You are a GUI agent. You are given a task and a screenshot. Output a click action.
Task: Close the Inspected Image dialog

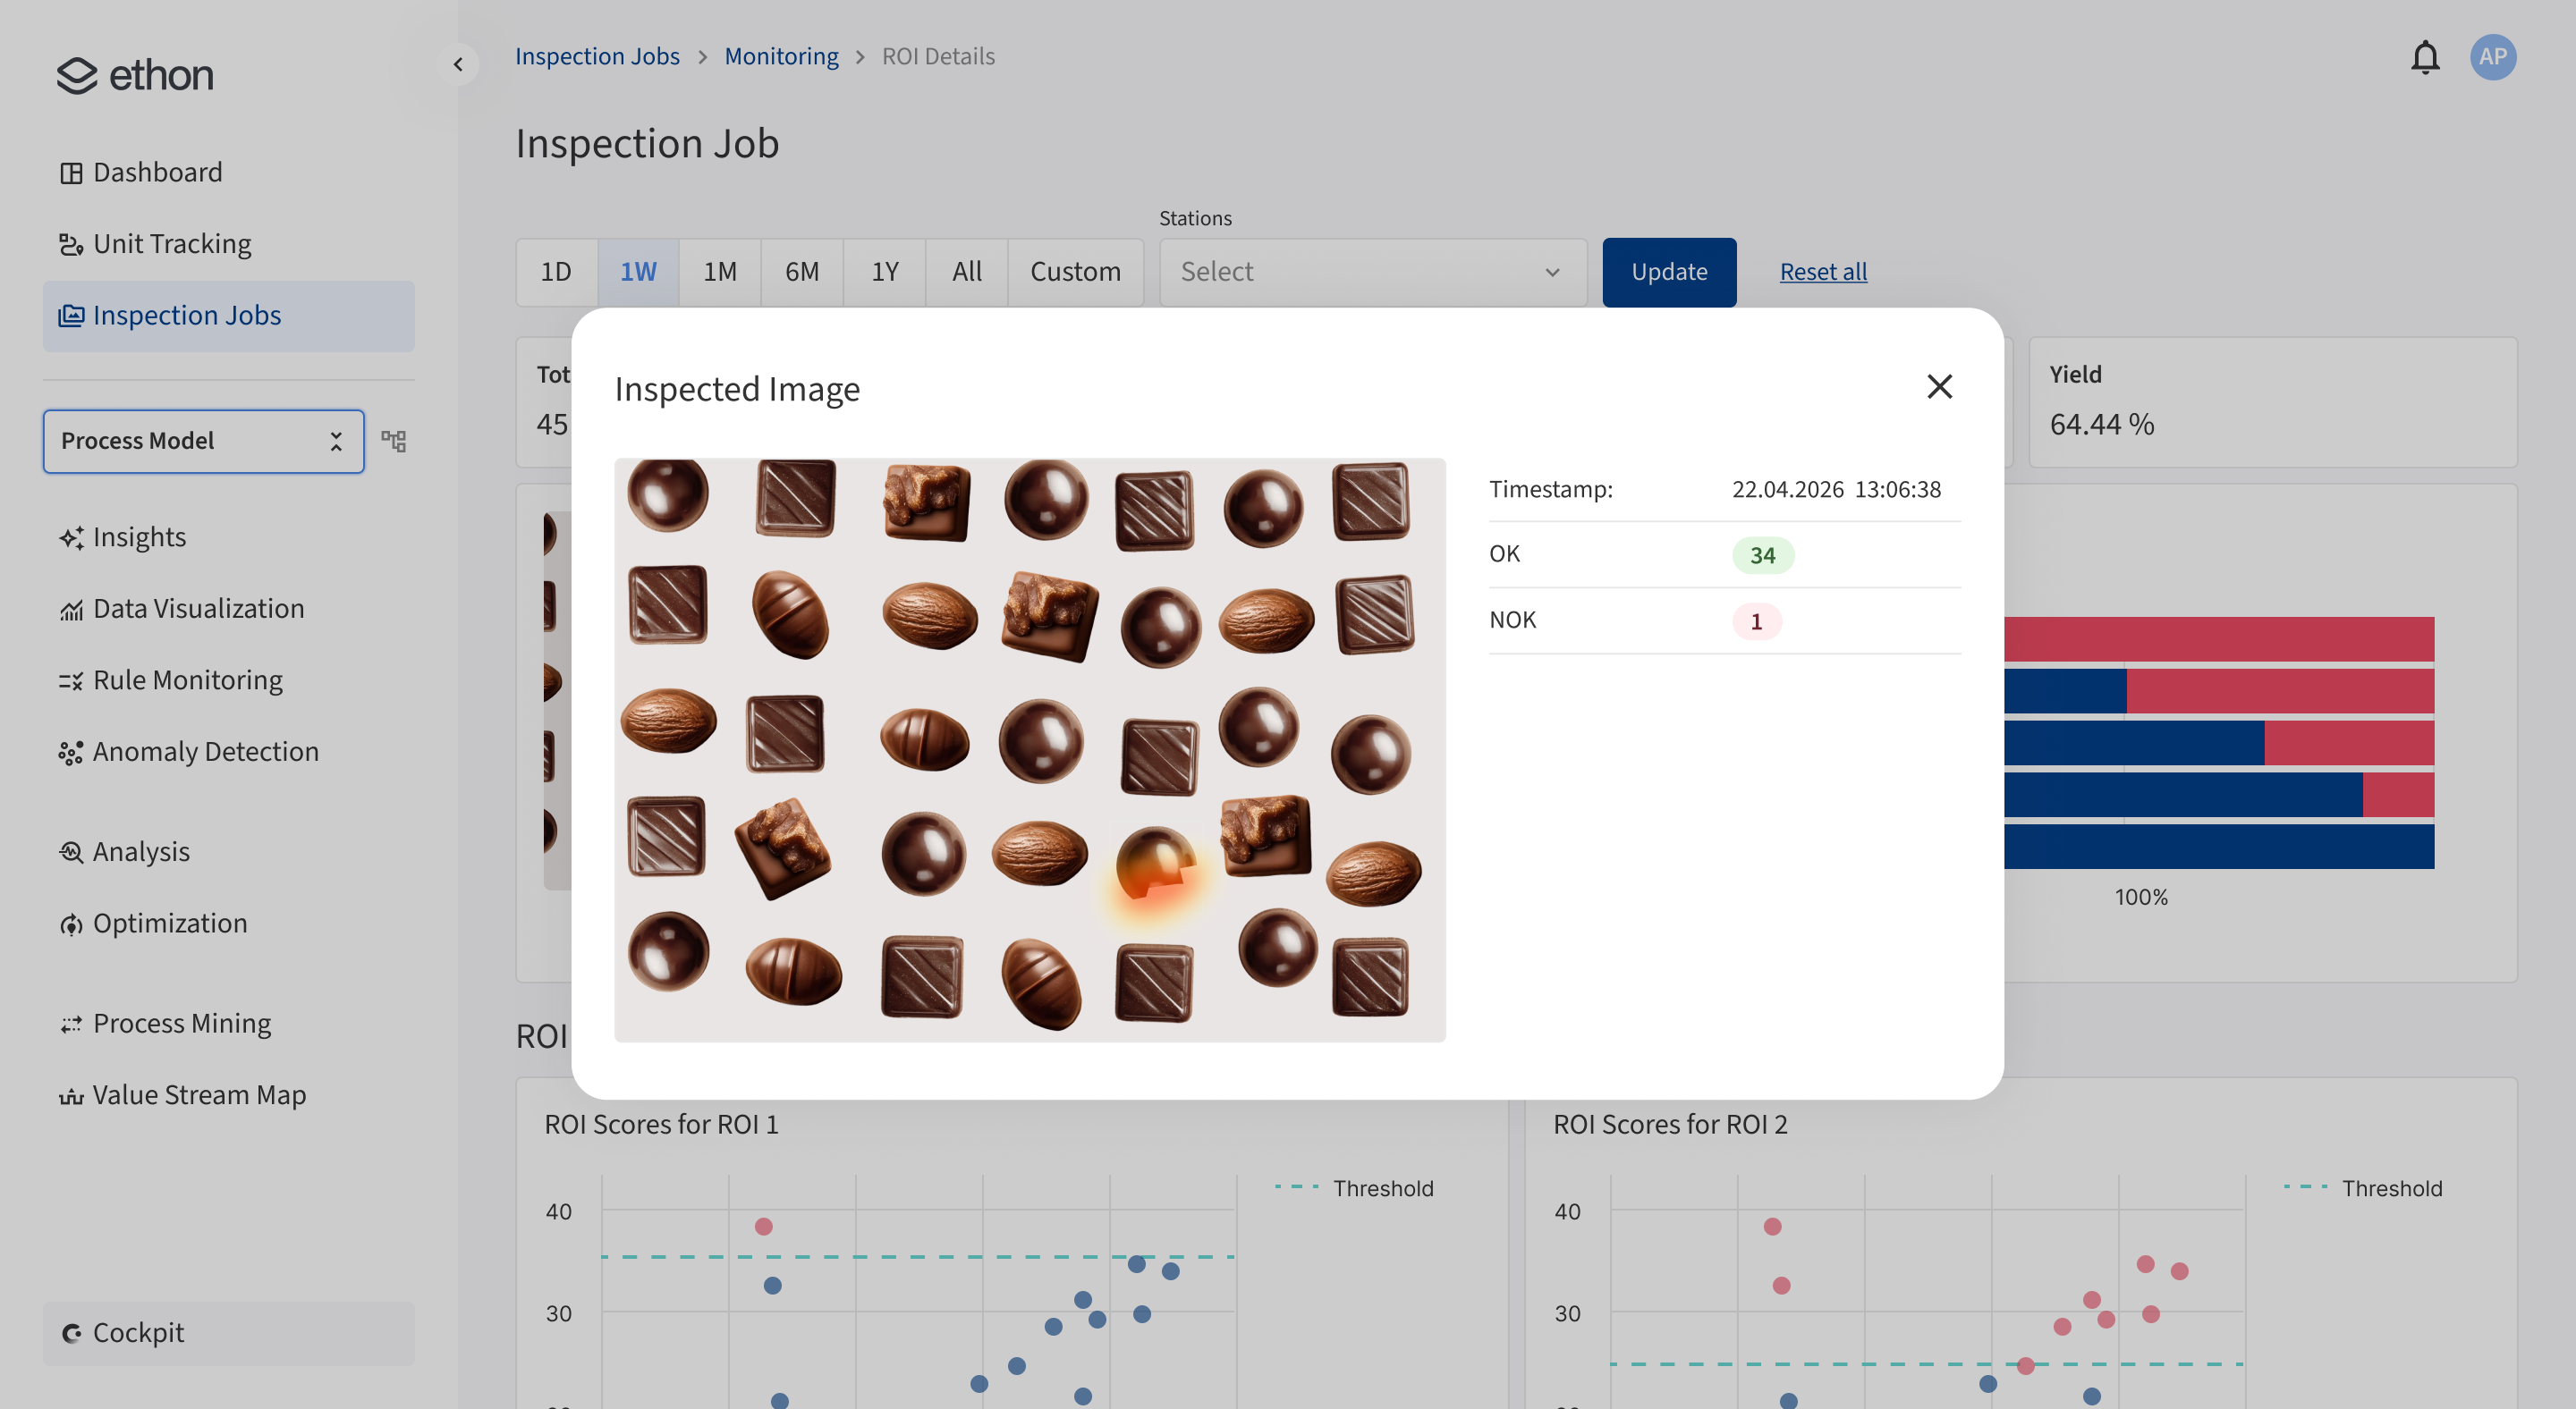(x=1940, y=385)
